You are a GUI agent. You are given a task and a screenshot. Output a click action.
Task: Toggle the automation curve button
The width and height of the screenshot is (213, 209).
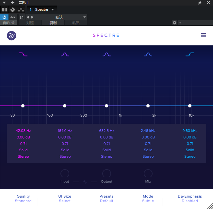(x=13, y=17)
